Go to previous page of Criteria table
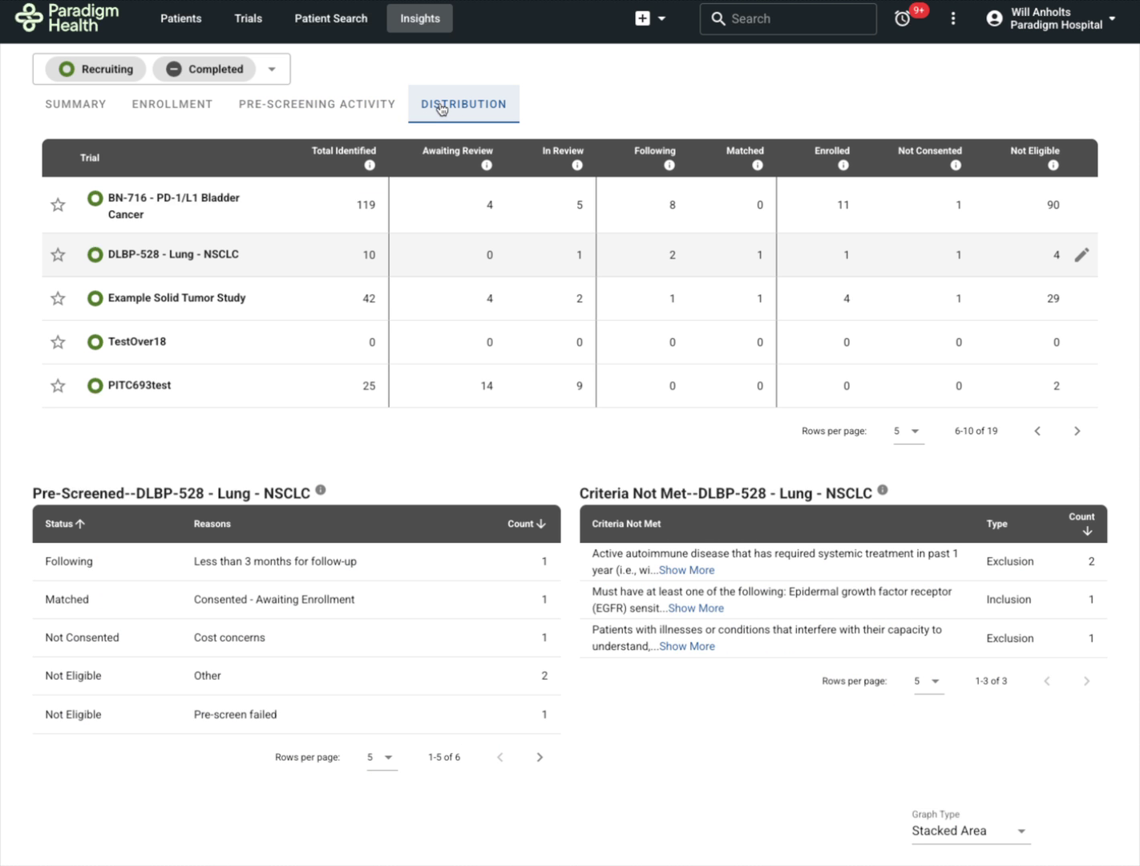Screen dimensions: 1140x866 click(x=1047, y=682)
